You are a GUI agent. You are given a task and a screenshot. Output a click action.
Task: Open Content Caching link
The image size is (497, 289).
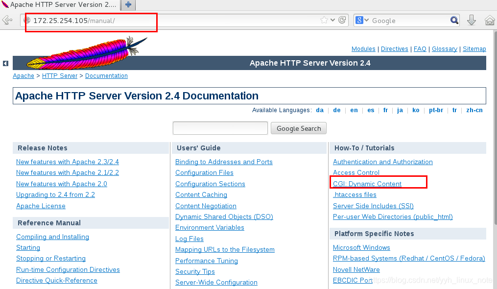[x=201, y=195]
